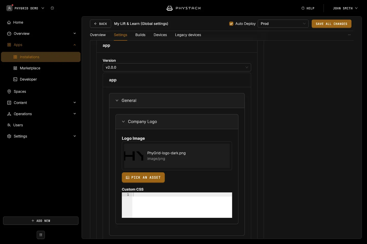This screenshot has width=367, height=244.
Task: Expand the Operations sidebar submenu chevron
Action: pos(75,114)
